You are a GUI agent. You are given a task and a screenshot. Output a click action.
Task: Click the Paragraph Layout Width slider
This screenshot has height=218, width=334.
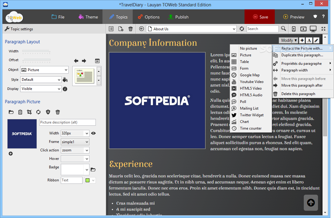pos(37,51)
